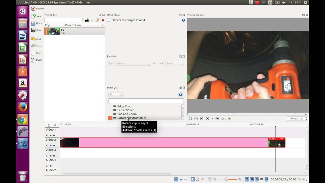Click the timeline playhead marker
This screenshot has height=183, width=325.
pos(275,126)
